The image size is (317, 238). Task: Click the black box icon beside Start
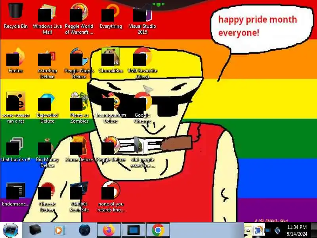[x=35, y=230]
